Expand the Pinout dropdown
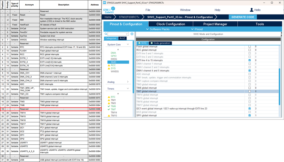The width and height of the screenshot is (284, 162). (197, 29)
